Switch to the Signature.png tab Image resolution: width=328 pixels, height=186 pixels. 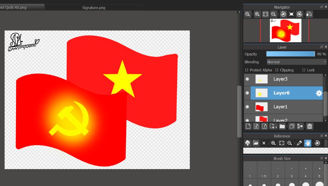(94, 8)
